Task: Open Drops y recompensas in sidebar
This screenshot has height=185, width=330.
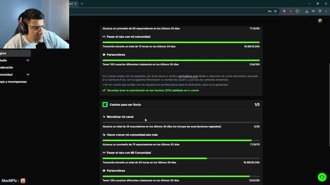Action: 13,82
